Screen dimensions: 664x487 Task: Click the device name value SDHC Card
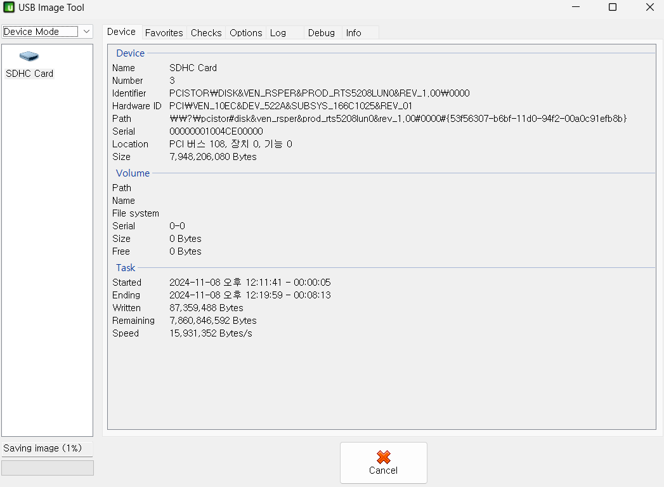click(x=193, y=68)
